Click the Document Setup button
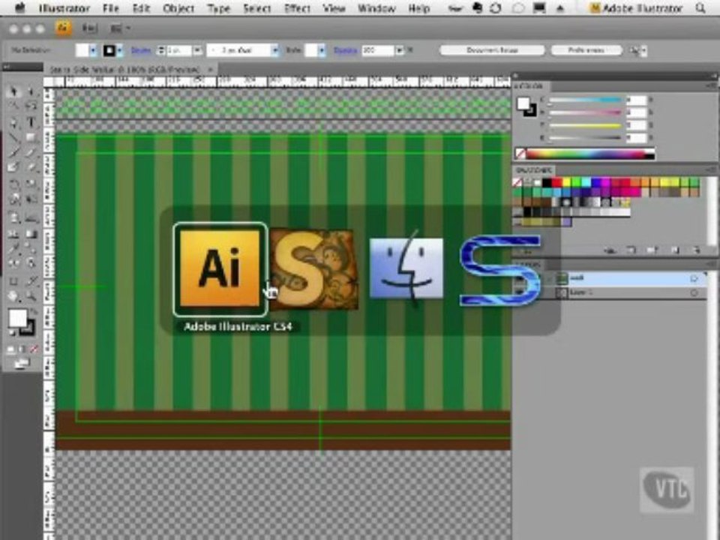 click(492, 50)
